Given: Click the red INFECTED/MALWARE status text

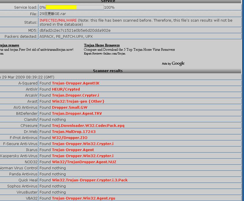Looking at the screenshot, I should (58, 20).
